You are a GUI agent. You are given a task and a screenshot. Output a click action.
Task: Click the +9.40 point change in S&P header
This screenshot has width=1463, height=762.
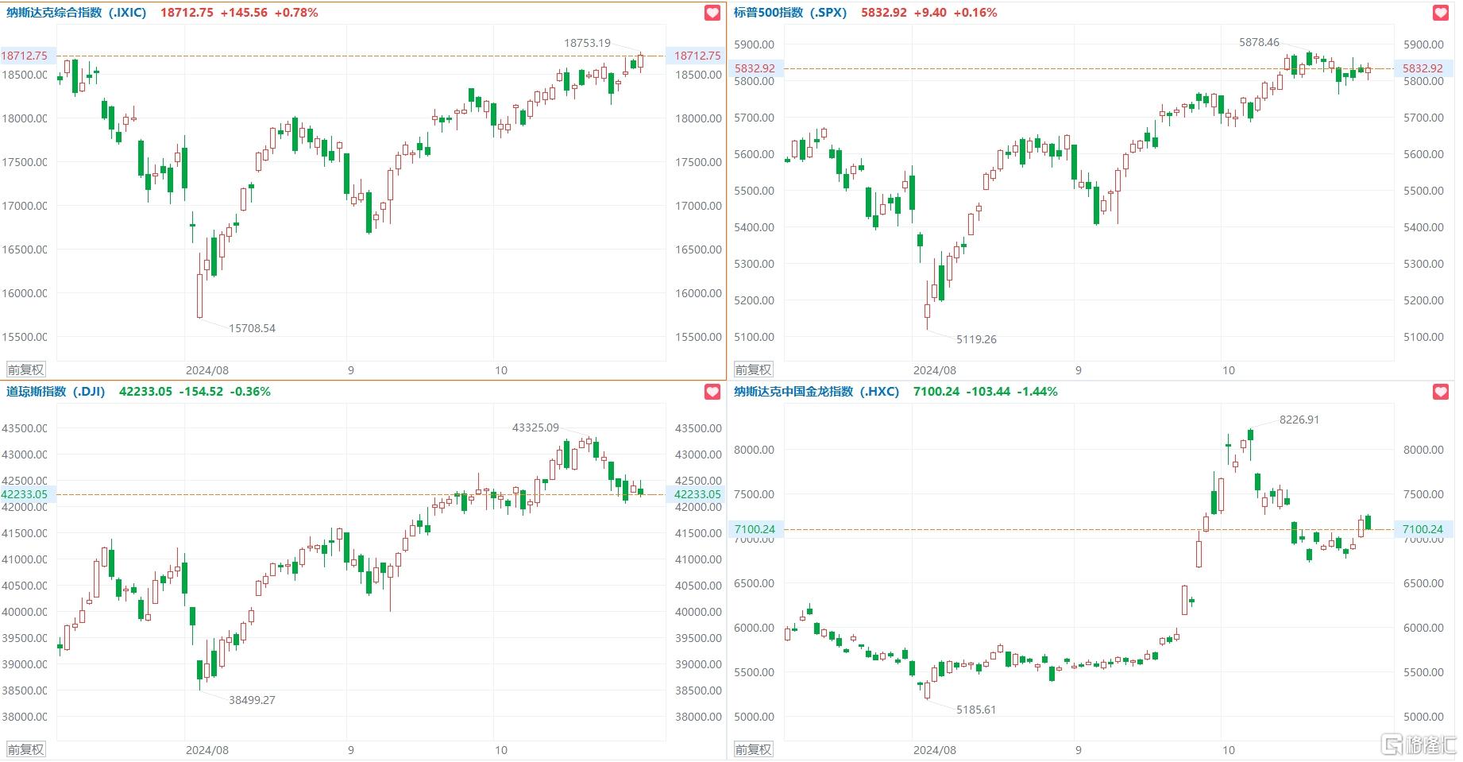(930, 13)
